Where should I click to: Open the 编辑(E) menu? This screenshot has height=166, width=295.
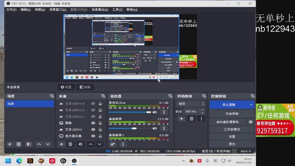(25, 10)
